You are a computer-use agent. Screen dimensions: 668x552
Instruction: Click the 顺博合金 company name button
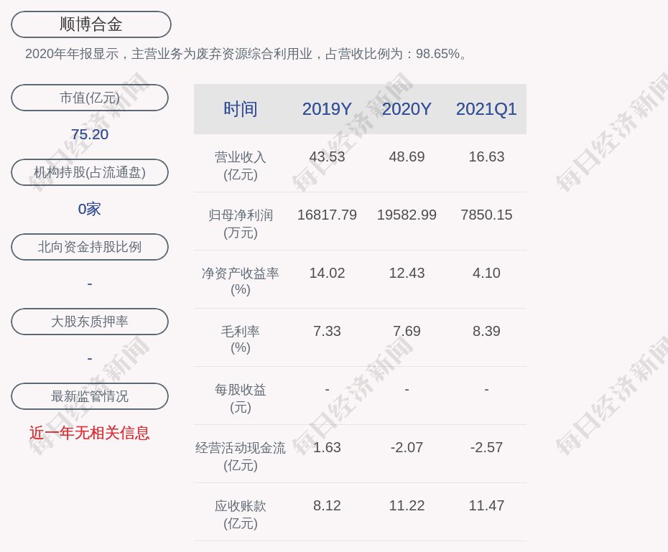pos(91,24)
